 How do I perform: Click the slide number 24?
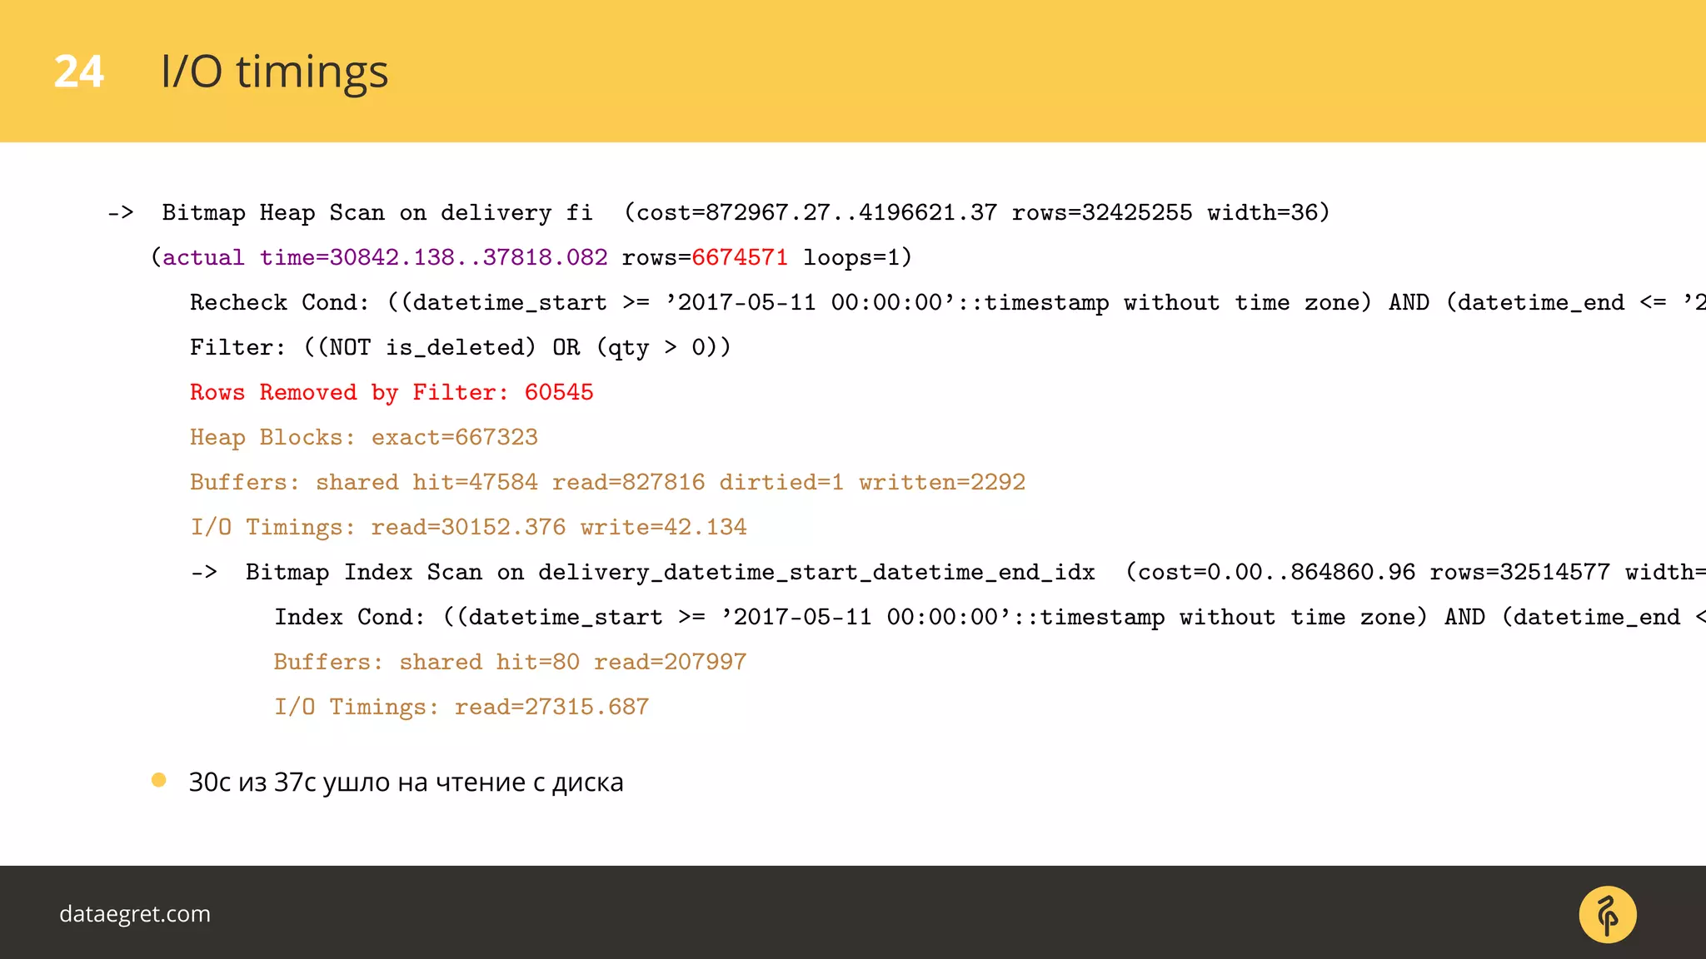[x=79, y=72]
